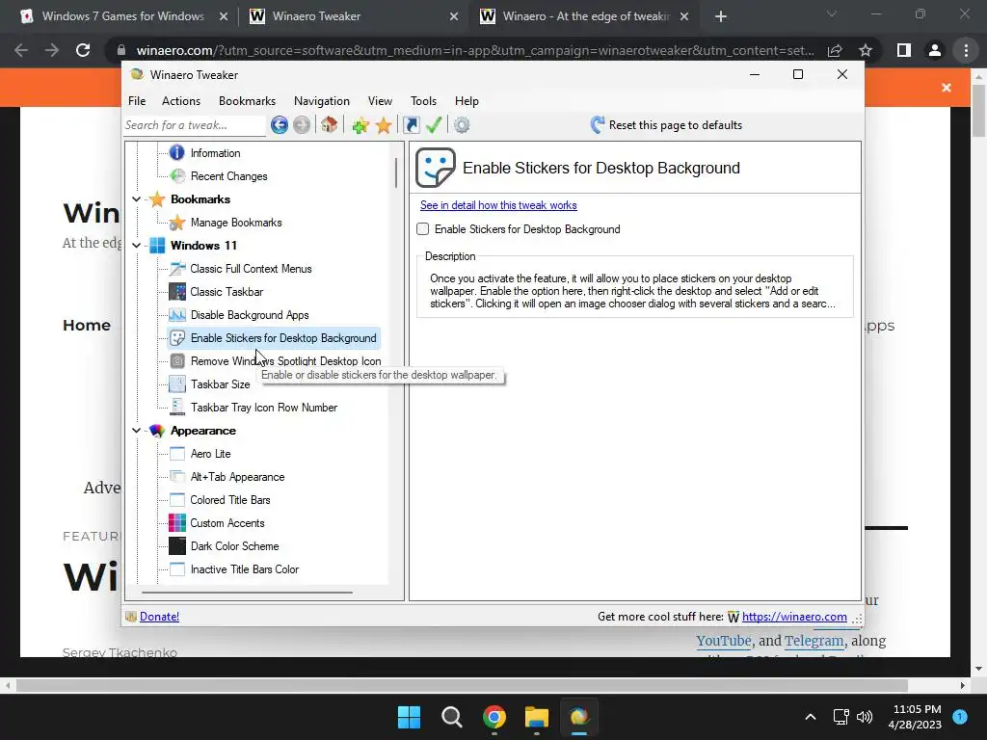Open the Help menu
The height and width of the screenshot is (740, 987).
click(x=467, y=100)
